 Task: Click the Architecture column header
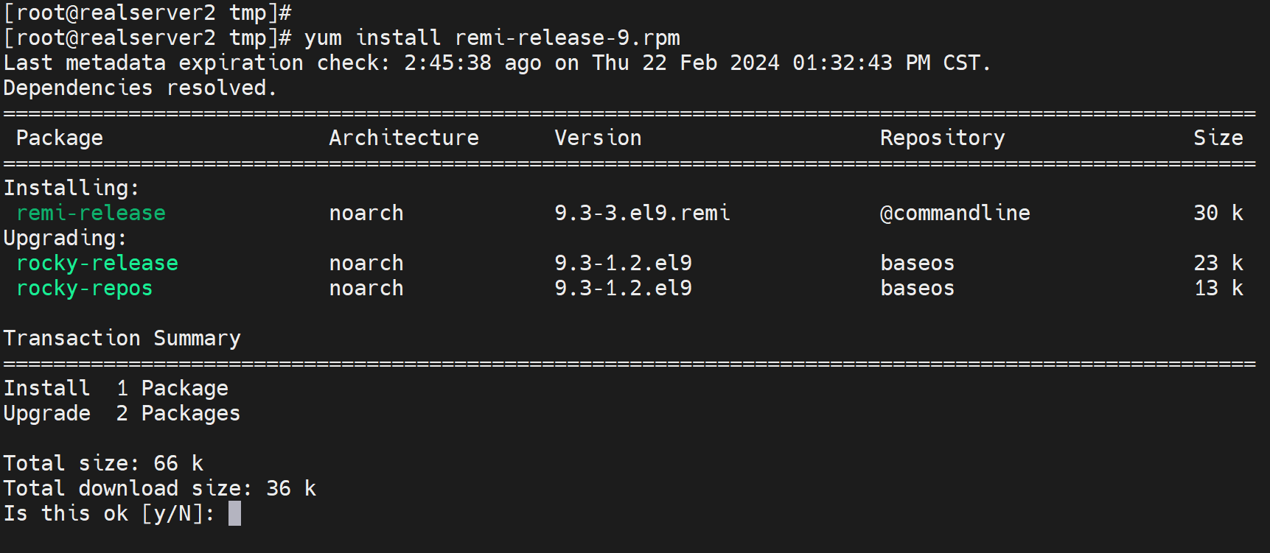(x=403, y=138)
